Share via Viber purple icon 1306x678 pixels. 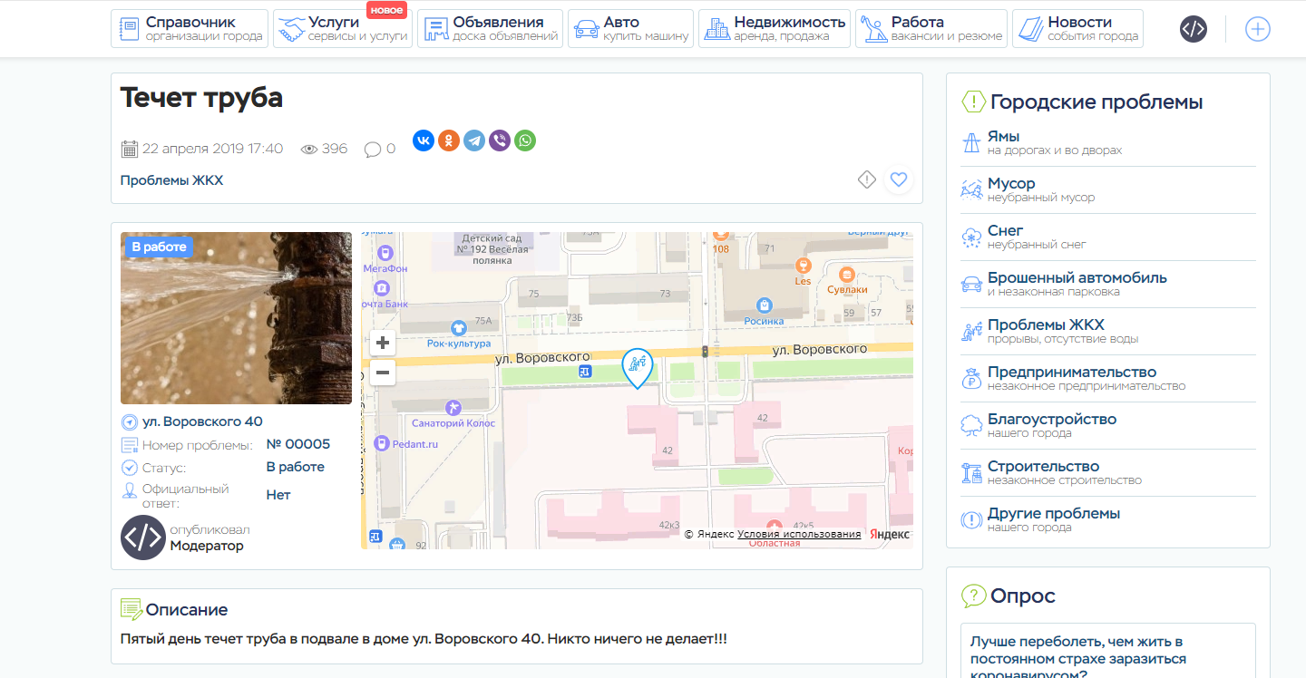click(500, 140)
